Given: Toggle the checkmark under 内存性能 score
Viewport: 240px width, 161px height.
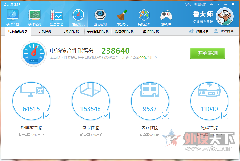Looking at the screenshot, I should point(165,116).
